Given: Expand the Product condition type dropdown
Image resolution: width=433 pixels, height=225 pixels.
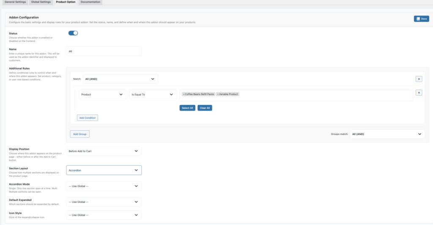Looking at the screenshot, I should coord(102,95).
